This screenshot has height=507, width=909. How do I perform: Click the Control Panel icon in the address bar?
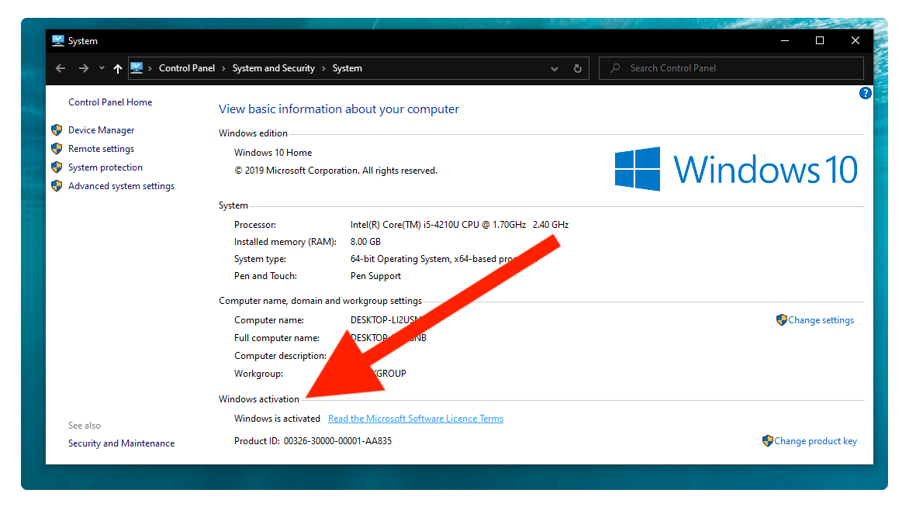(x=136, y=68)
